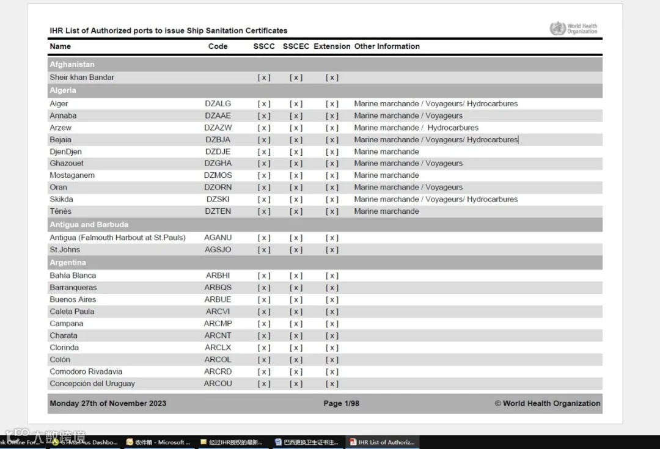Click the port code 'DZORN'
Screen dimensions: 660x449
point(218,188)
